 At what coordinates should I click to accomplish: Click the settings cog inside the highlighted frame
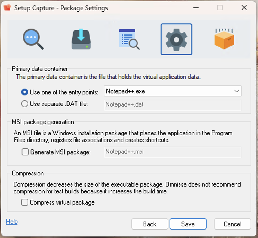tap(176, 39)
